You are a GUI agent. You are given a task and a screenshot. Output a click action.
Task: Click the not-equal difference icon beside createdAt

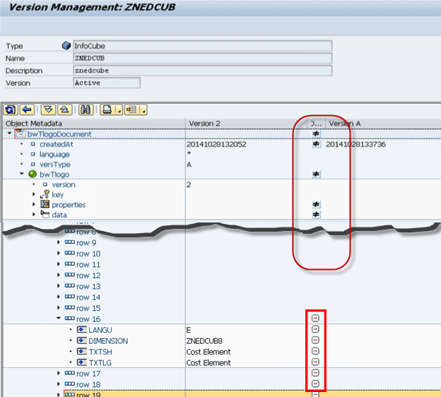(x=316, y=144)
